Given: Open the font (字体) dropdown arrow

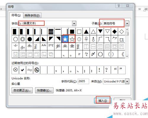Looking at the screenshot, I should click(74, 23).
